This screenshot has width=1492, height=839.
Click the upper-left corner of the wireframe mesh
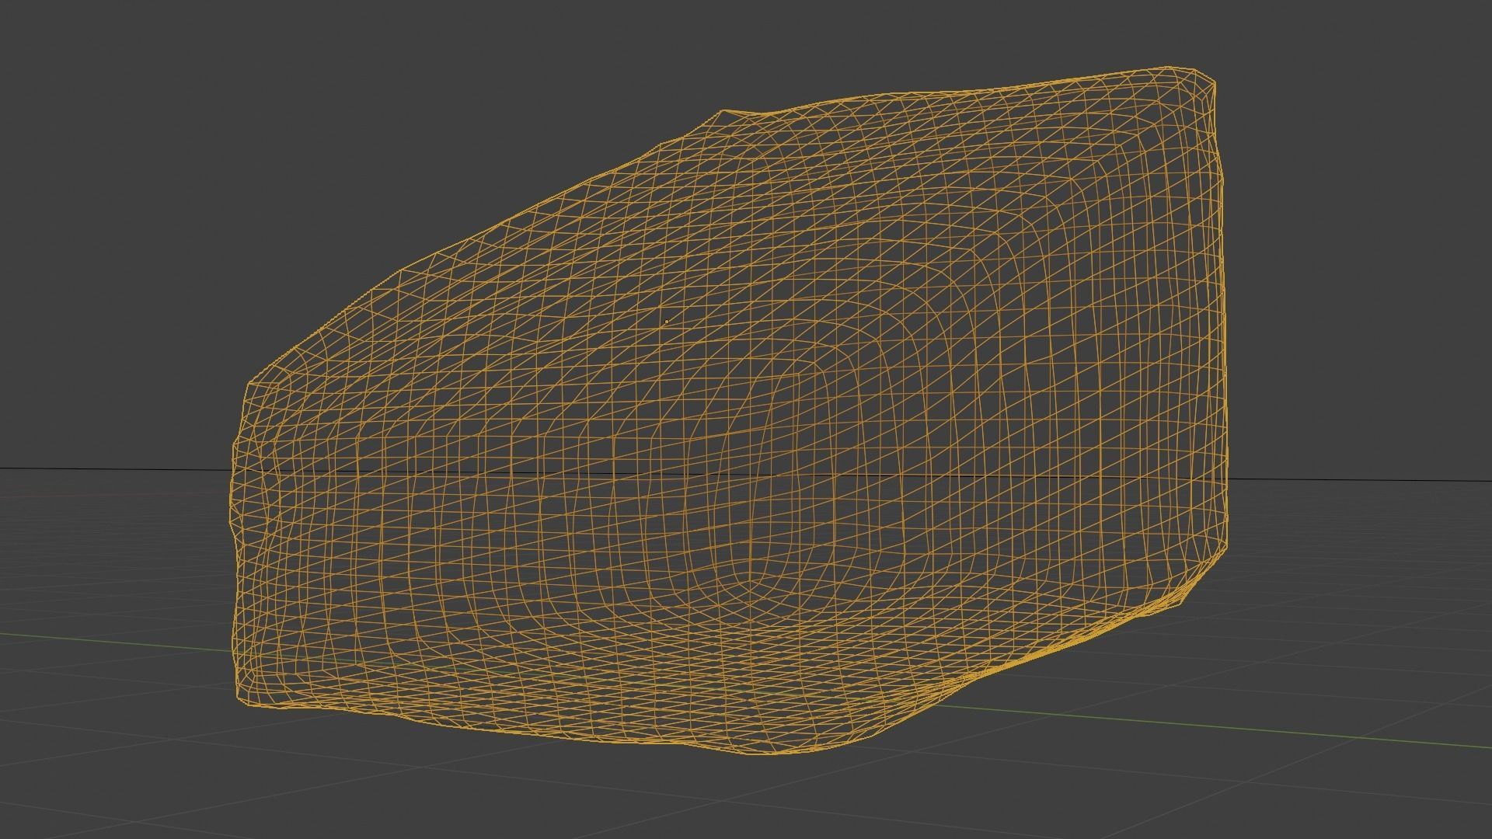coord(250,383)
